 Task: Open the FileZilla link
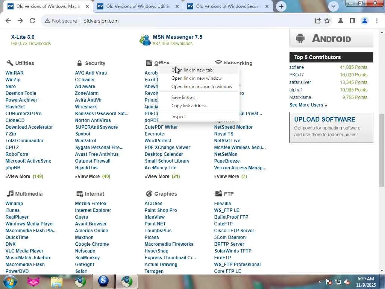(223, 204)
